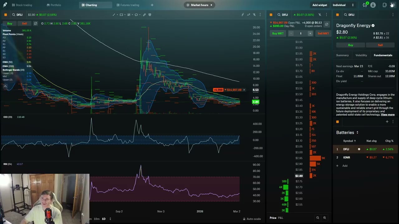Collapse the indicator legend chevron
The height and width of the screenshot is (224, 399).
5,86
